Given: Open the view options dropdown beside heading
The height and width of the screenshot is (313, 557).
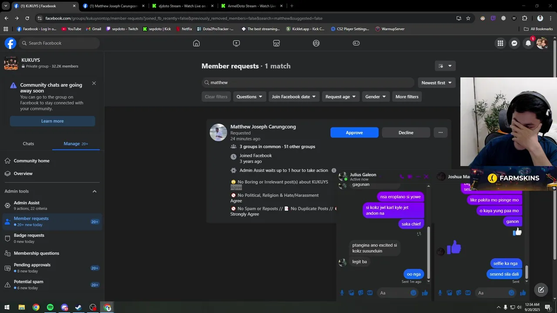Looking at the screenshot, I should [445, 66].
